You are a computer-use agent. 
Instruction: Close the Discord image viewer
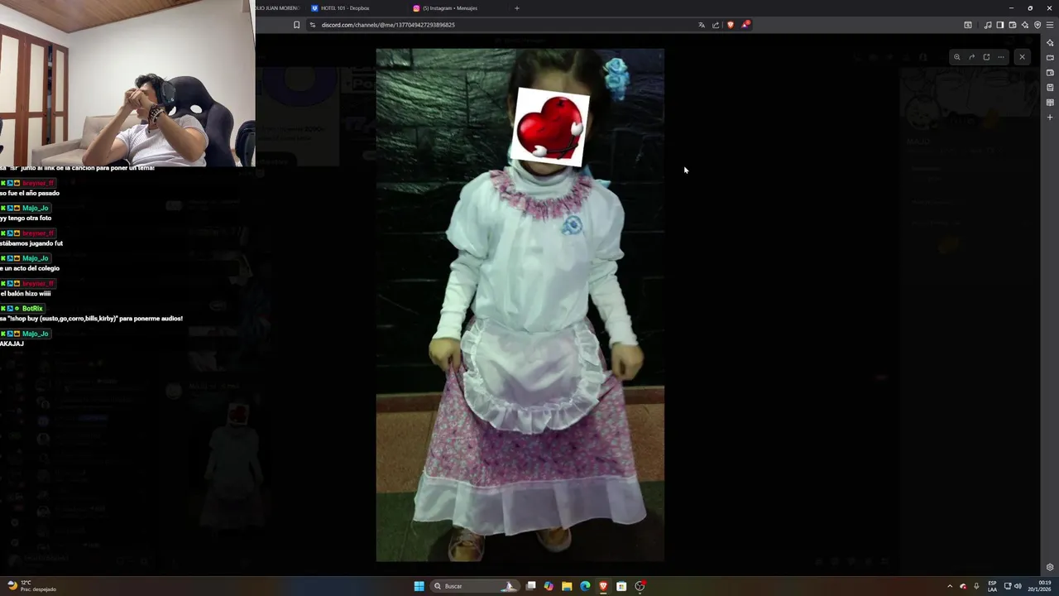1022,57
